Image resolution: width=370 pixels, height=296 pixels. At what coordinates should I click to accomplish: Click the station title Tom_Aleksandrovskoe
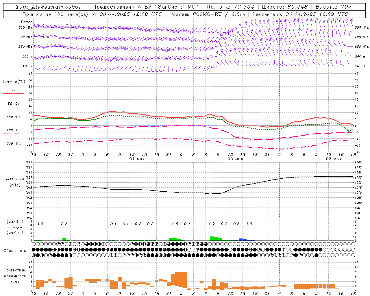49,7
